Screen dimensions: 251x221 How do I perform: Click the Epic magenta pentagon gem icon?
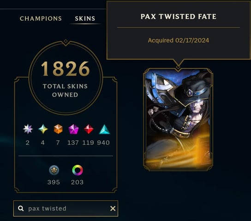[73, 129]
